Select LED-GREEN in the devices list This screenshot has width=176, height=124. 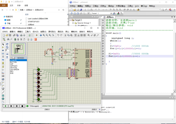click(x=14, y=70)
